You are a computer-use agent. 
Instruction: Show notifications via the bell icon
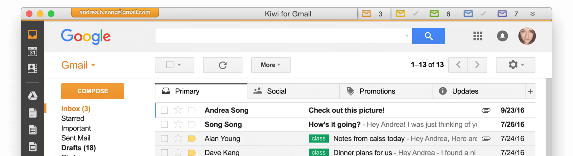pos(502,36)
